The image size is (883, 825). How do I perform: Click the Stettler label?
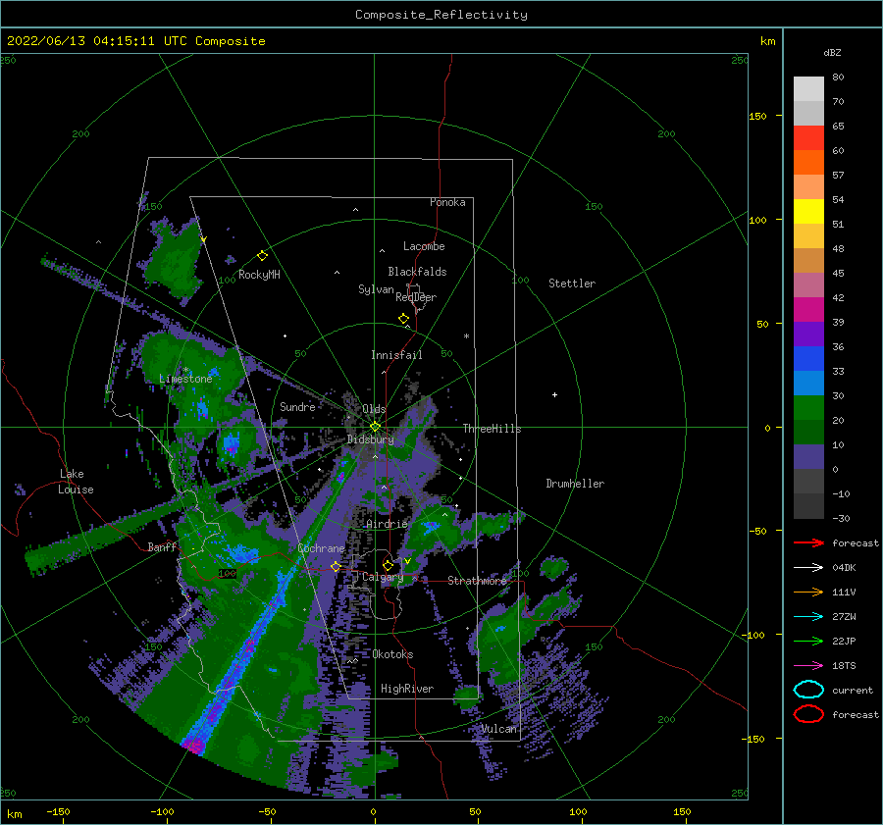click(572, 284)
